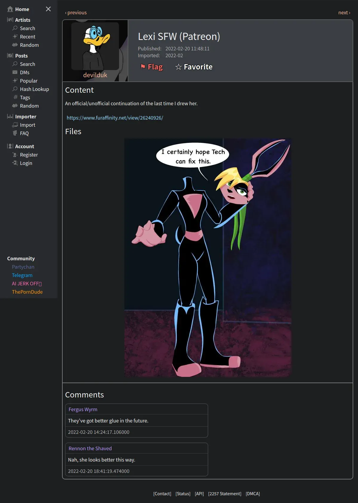This screenshot has height=503, width=358.
Task: Click the magnifier icon beside Posts Search
Action: [x=15, y=64]
